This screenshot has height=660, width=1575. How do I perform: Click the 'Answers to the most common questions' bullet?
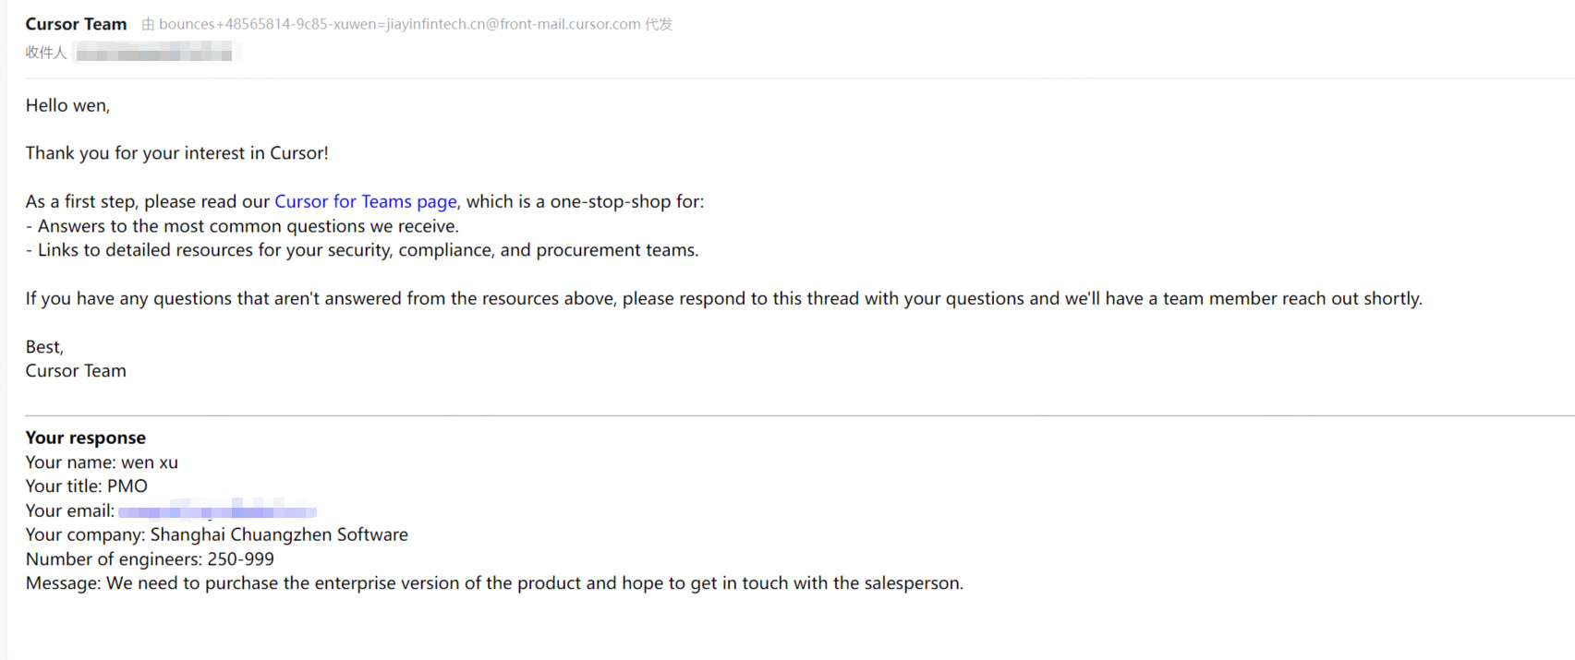point(242,226)
